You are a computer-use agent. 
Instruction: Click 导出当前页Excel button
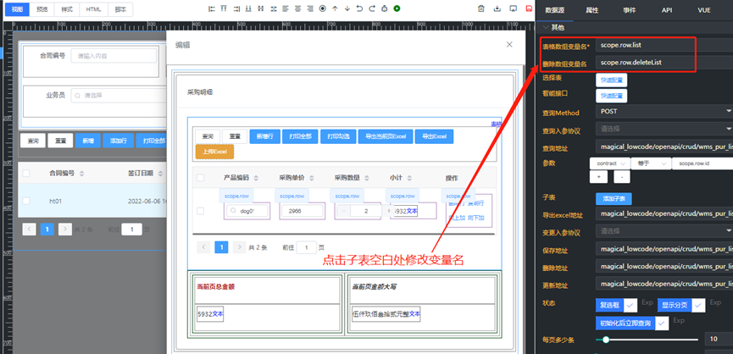(x=386, y=136)
